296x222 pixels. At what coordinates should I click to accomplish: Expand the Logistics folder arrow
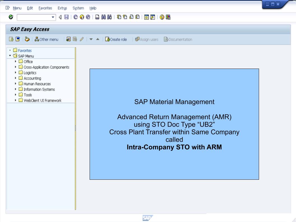[15, 73]
